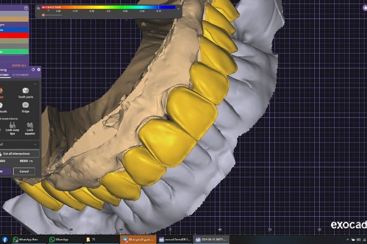This screenshot has width=367, height=244.
Task: Adjust the slider under the Intersection scale
Action: tap(43, 15)
